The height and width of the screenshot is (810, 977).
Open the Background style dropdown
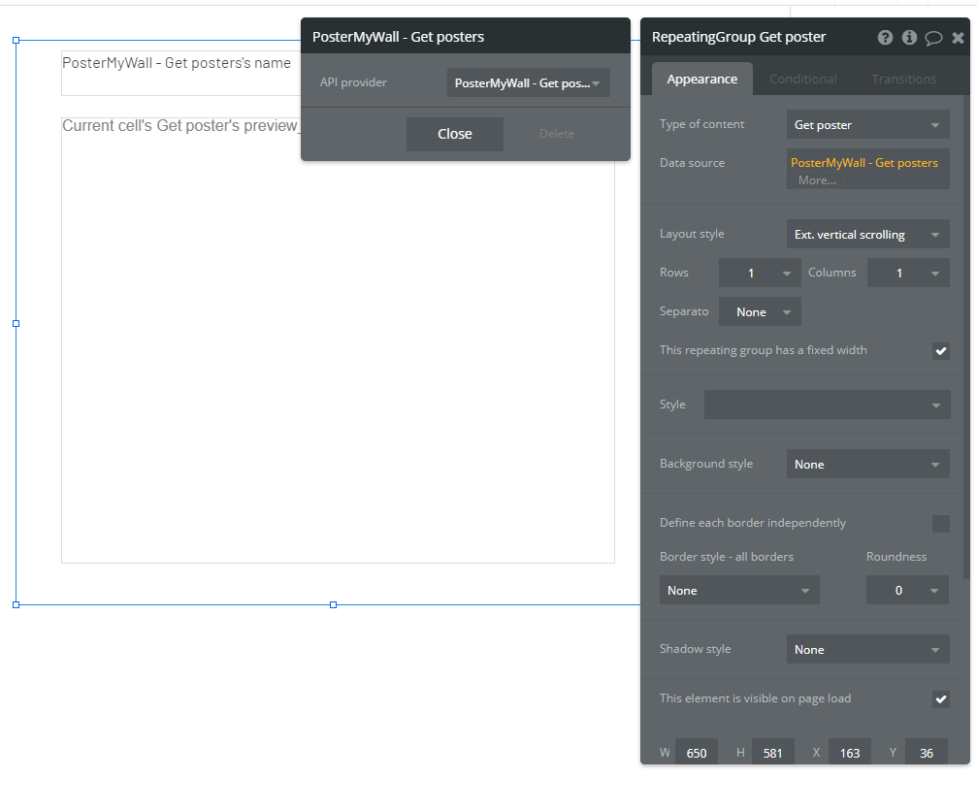point(867,465)
